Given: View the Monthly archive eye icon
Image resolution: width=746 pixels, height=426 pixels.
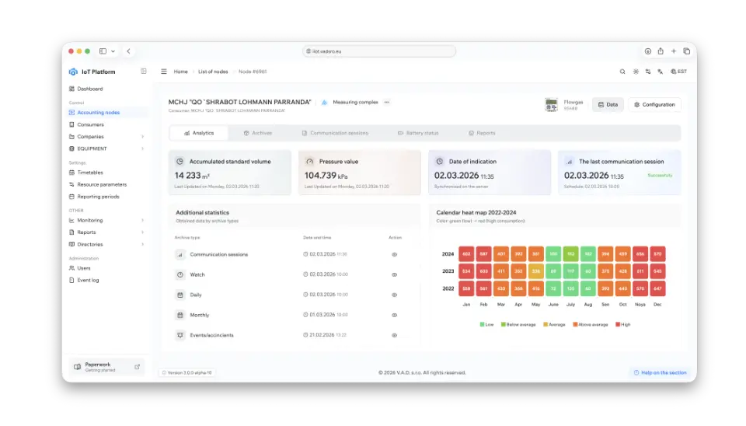Looking at the screenshot, I should (395, 315).
